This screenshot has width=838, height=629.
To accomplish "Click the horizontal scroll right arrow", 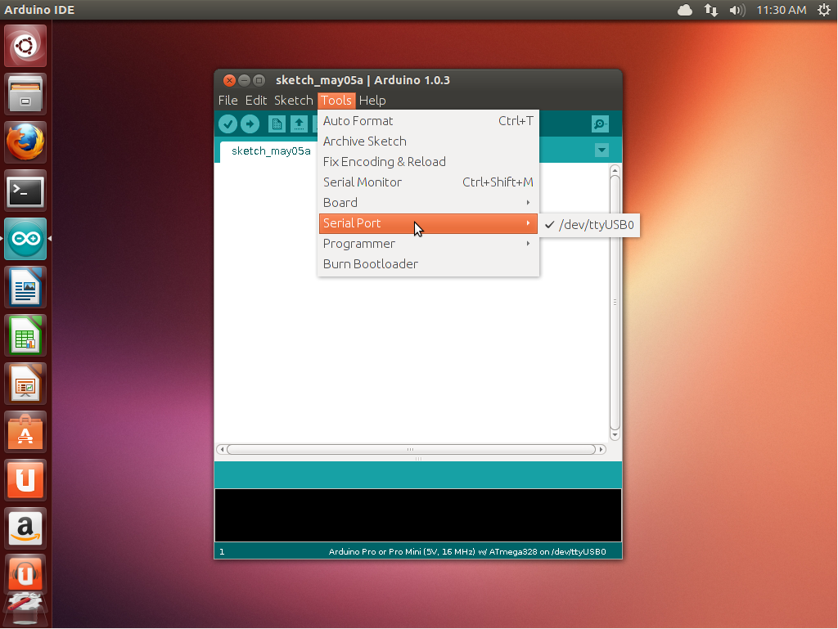I will (x=601, y=450).
